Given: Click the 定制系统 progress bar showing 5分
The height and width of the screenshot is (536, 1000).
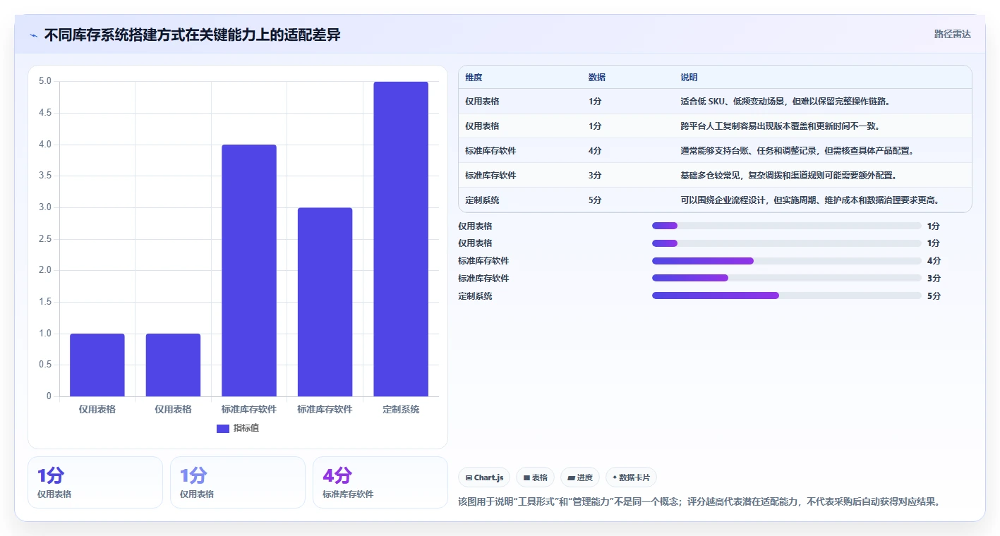Looking at the screenshot, I should pos(787,296).
